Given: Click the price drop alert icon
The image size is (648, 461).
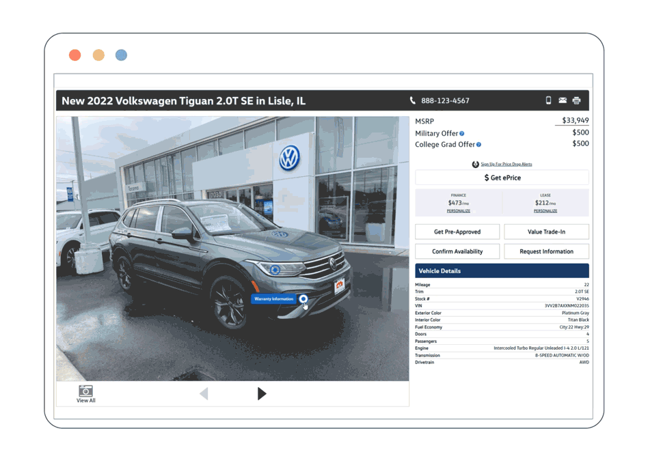Looking at the screenshot, I should click(475, 164).
